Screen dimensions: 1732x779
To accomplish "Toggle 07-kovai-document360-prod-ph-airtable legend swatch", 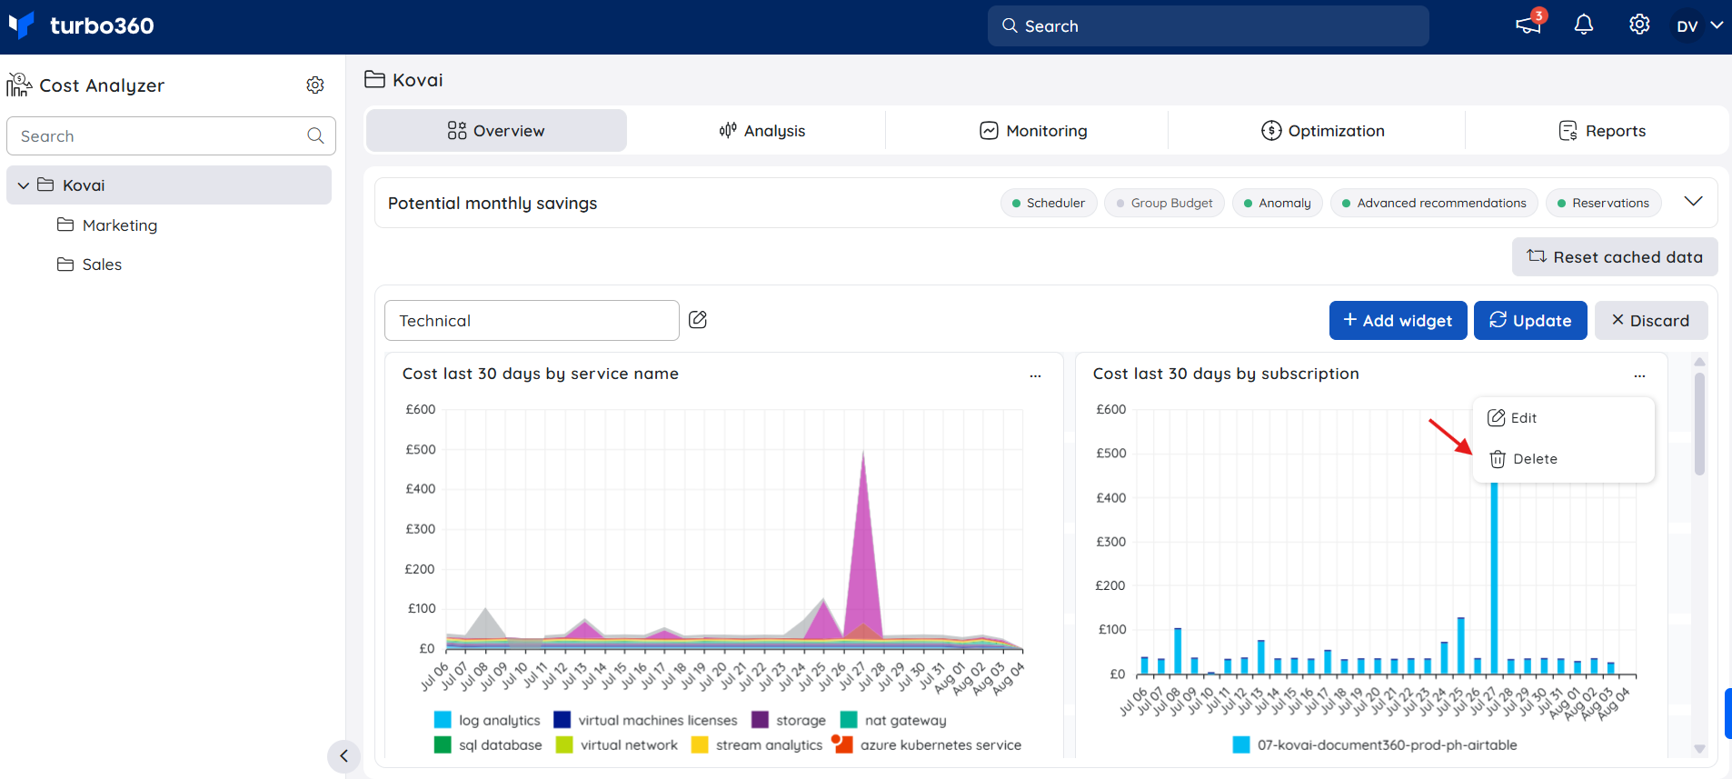I will pos(1241,745).
